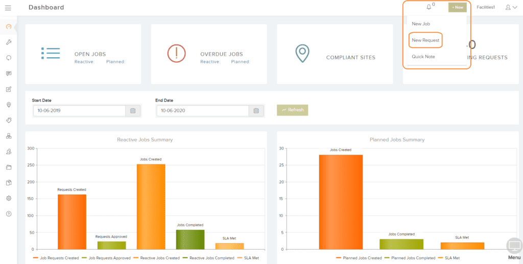The image size is (523, 264).
Task: Click the Dashboard page heading
Action: point(46,7)
